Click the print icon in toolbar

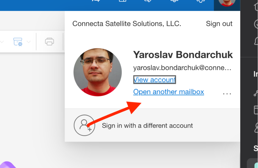click(x=50, y=41)
